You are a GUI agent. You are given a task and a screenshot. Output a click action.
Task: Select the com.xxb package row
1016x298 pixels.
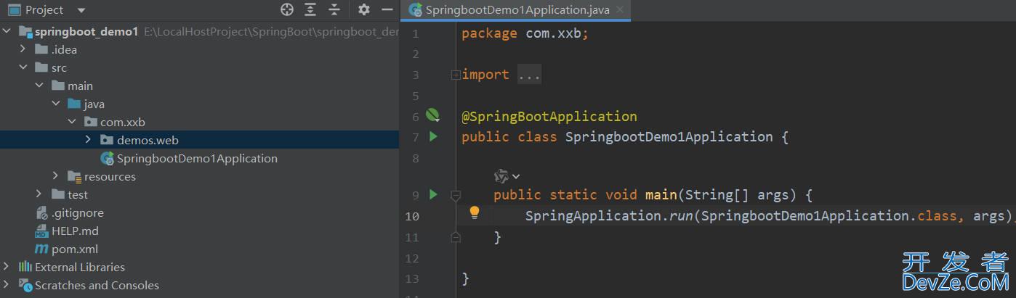point(199,122)
